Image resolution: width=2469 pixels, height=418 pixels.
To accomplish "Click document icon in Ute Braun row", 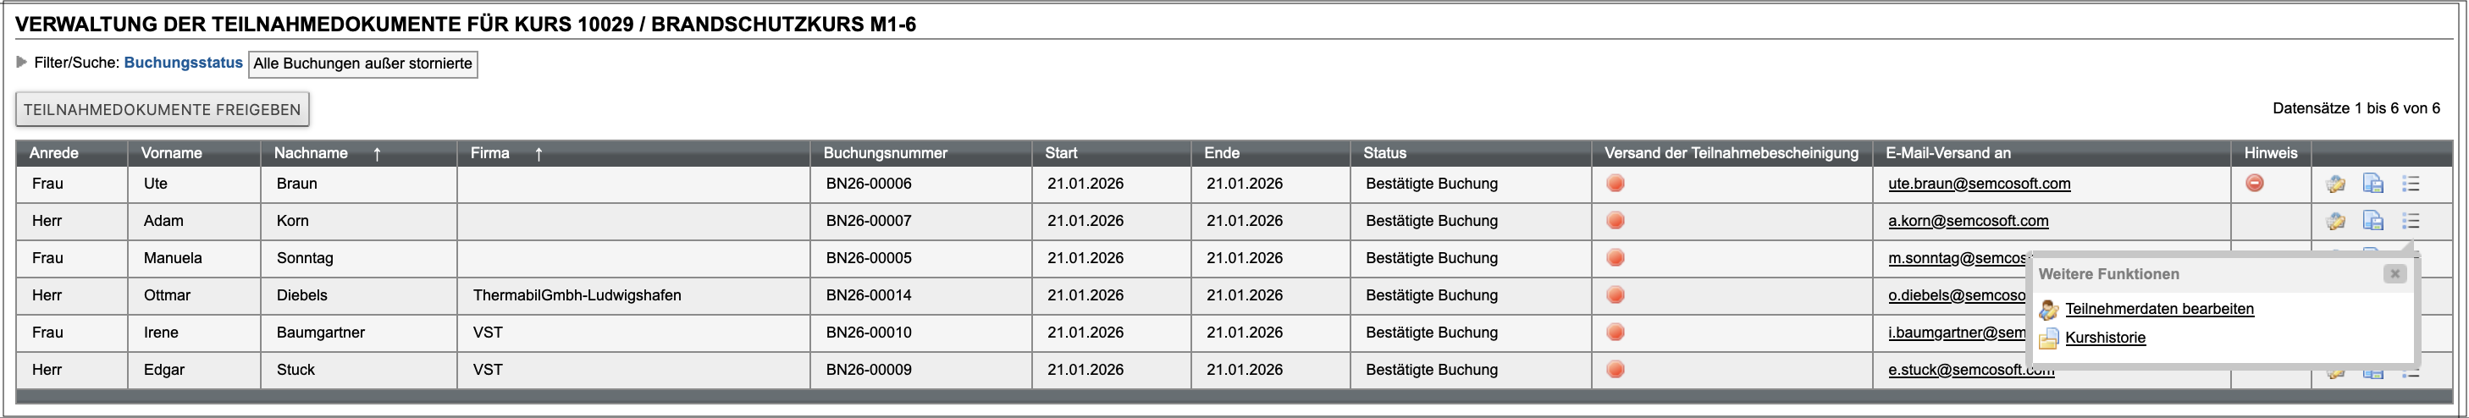I will click(x=2373, y=184).
